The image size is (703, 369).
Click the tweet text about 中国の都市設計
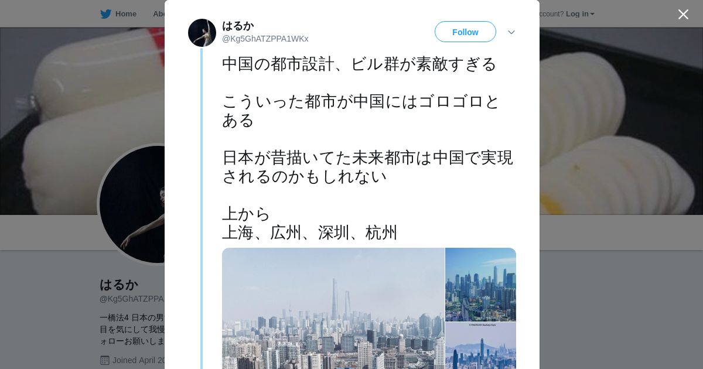[368, 148]
